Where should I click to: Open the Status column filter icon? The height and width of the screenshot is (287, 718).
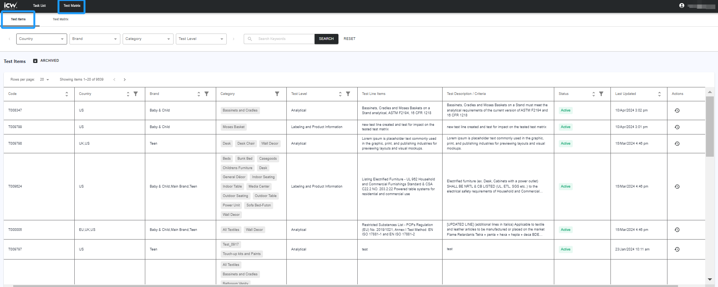click(601, 94)
